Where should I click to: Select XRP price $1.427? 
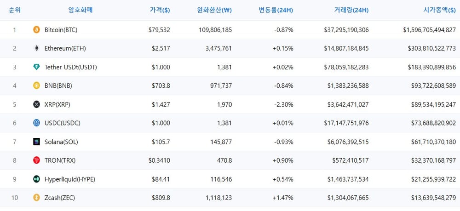coord(161,105)
